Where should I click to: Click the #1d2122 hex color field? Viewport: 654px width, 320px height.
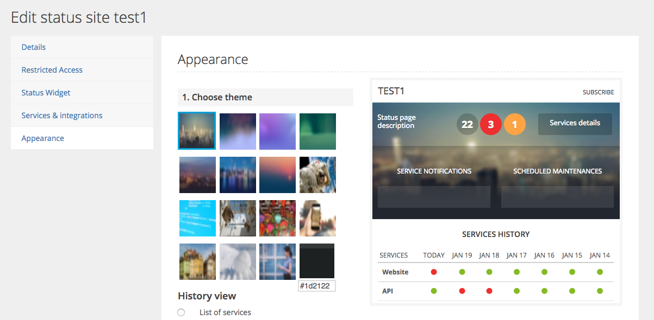317,286
